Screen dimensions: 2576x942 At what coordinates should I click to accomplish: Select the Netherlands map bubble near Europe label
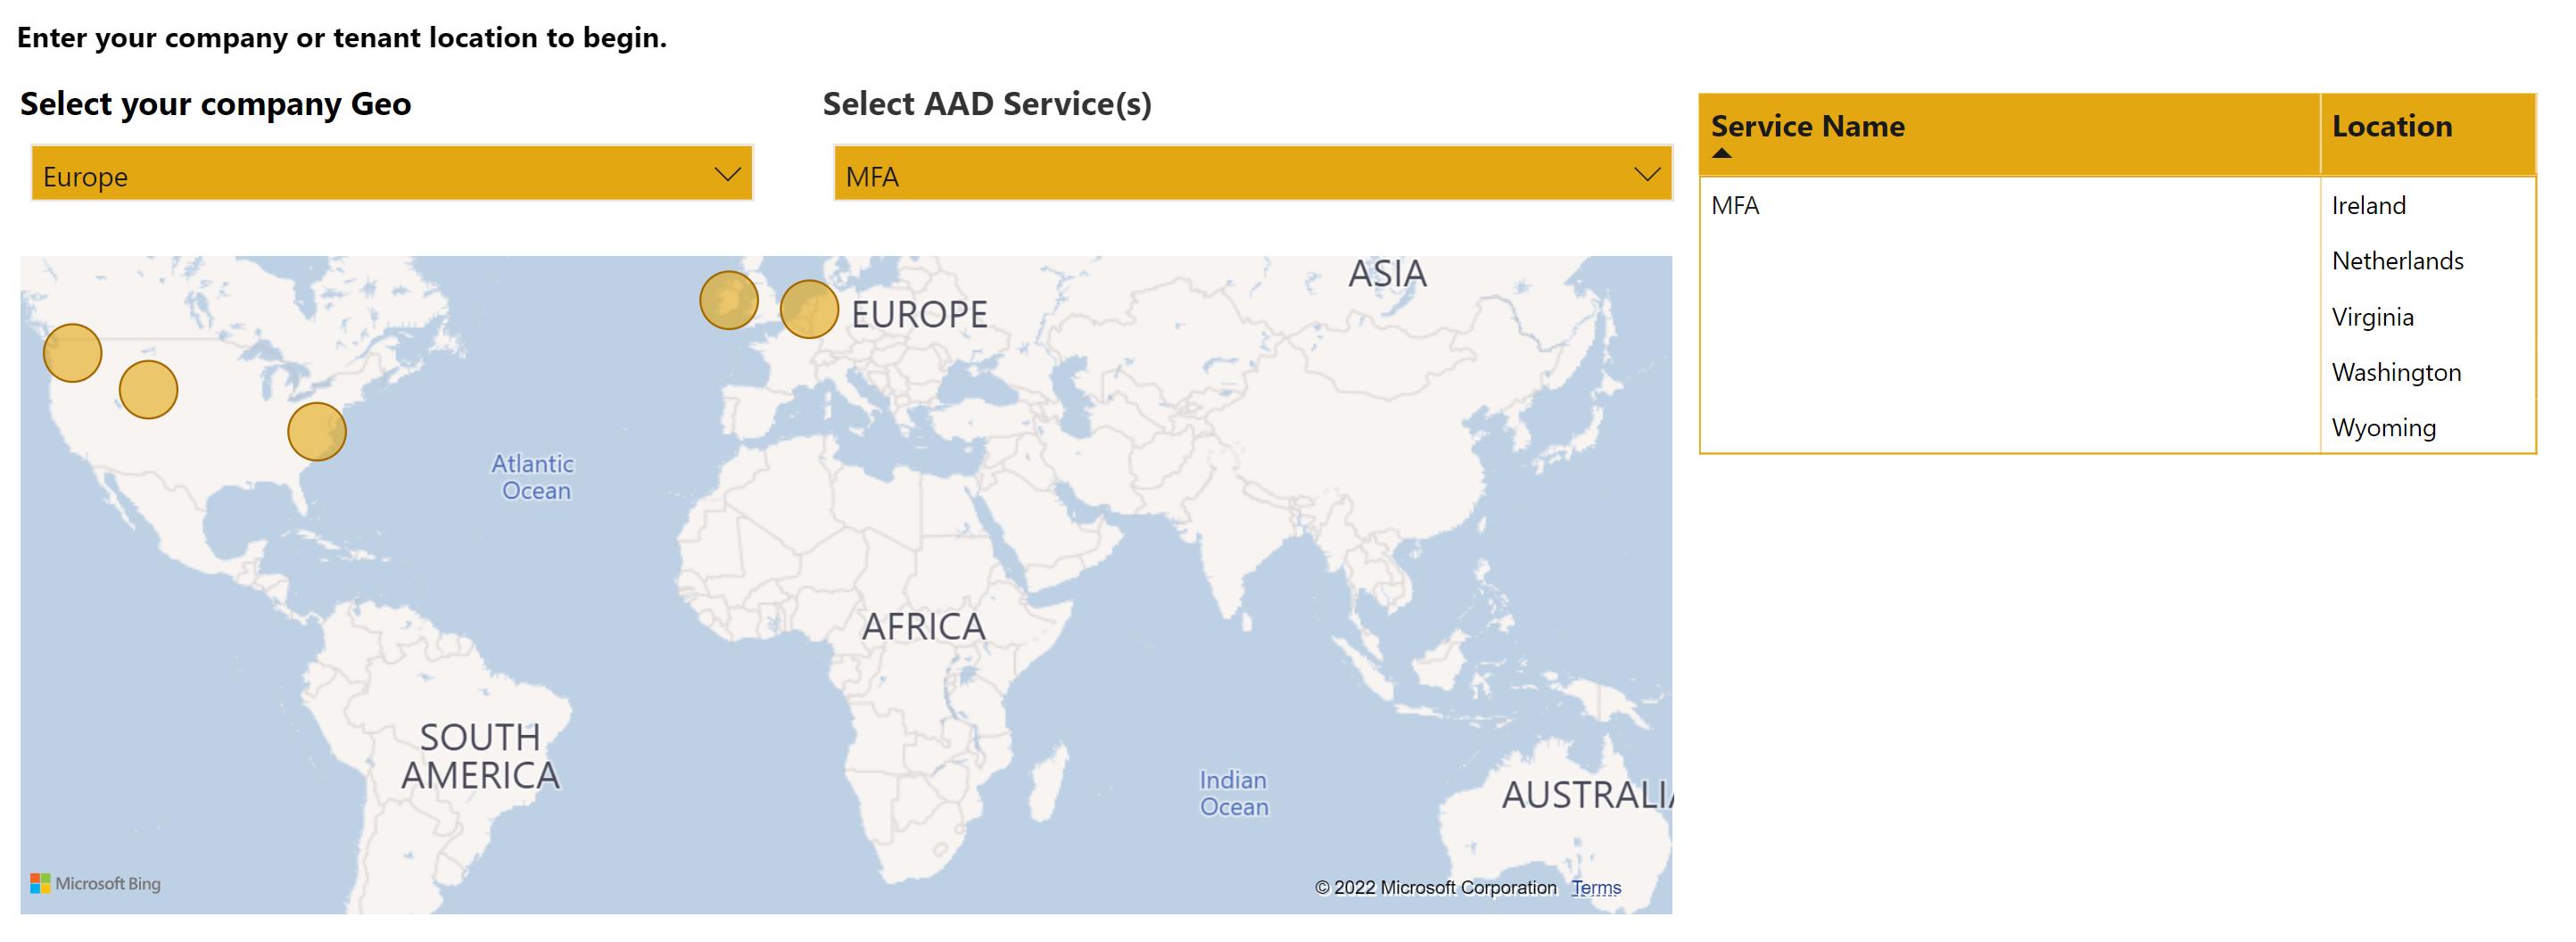pyautogui.click(x=808, y=309)
